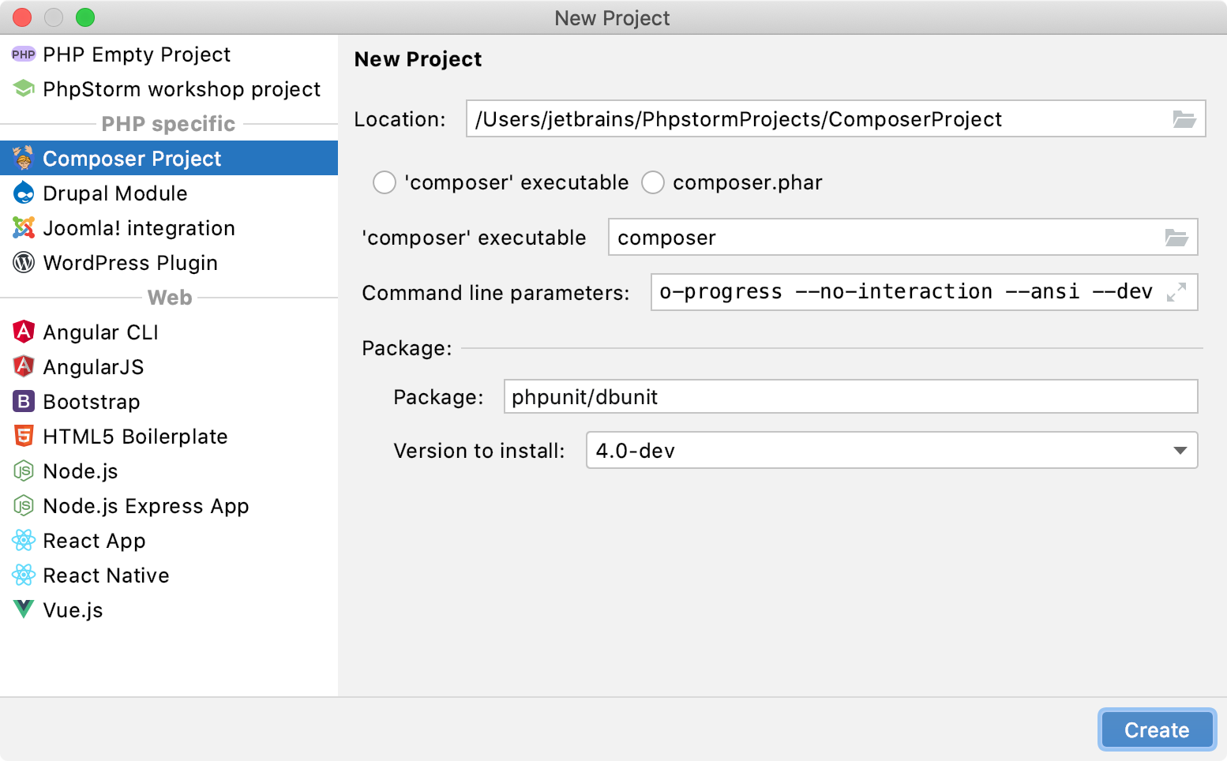Select HTML5 Boilerplate entry
Viewport: 1227px width, 761px height.
click(169, 437)
